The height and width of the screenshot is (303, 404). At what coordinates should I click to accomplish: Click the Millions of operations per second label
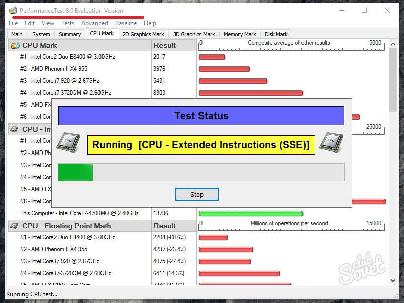coord(289,223)
